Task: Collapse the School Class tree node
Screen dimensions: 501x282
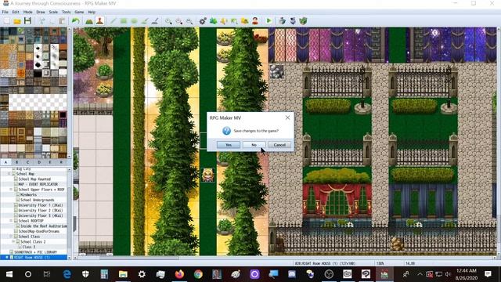Action: click(11, 237)
